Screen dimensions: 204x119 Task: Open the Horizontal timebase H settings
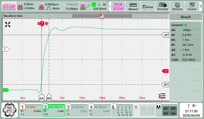click(x=20, y=6)
